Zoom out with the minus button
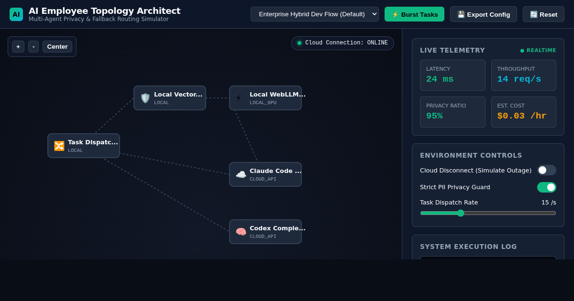 coord(33,46)
